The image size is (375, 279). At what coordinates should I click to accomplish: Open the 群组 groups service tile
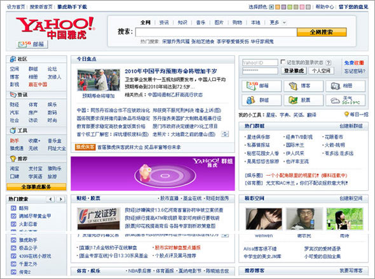coord(261,100)
